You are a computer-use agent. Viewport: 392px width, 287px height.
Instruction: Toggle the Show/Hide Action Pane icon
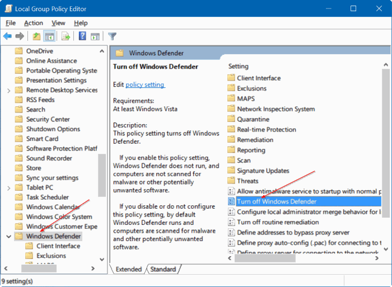95,36
